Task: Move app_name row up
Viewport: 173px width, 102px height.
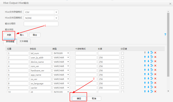Action: (x=145, y=74)
